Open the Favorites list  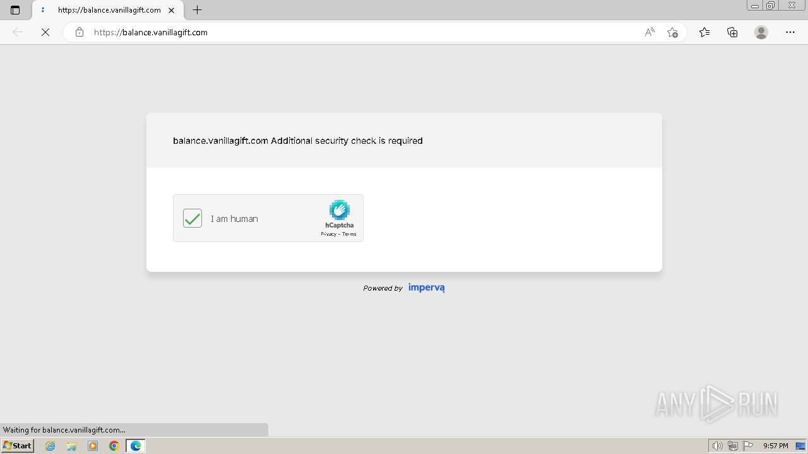coord(704,32)
